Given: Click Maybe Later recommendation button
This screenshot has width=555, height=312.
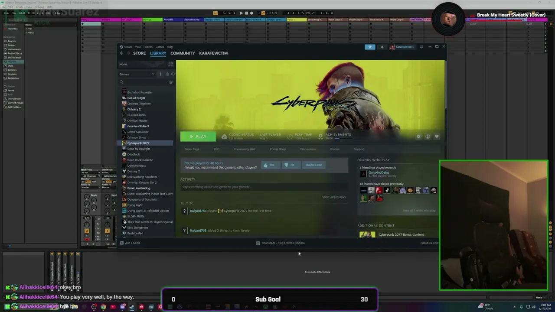Looking at the screenshot, I should tap(313, 165).
